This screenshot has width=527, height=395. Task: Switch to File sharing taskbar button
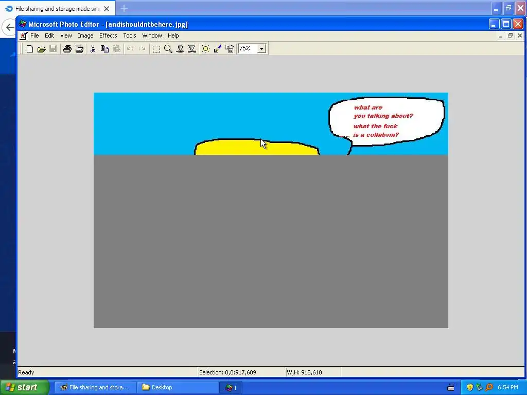(95, 387)
